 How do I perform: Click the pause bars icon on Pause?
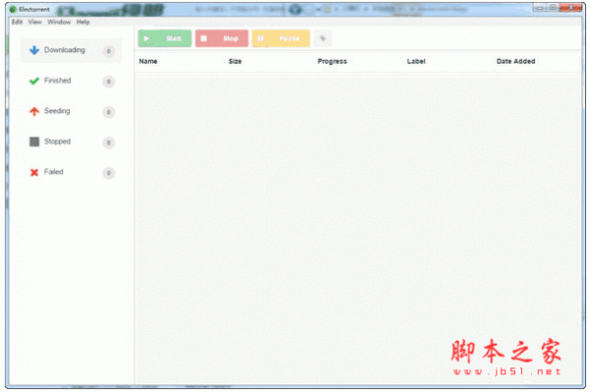[x=261, y=38]
